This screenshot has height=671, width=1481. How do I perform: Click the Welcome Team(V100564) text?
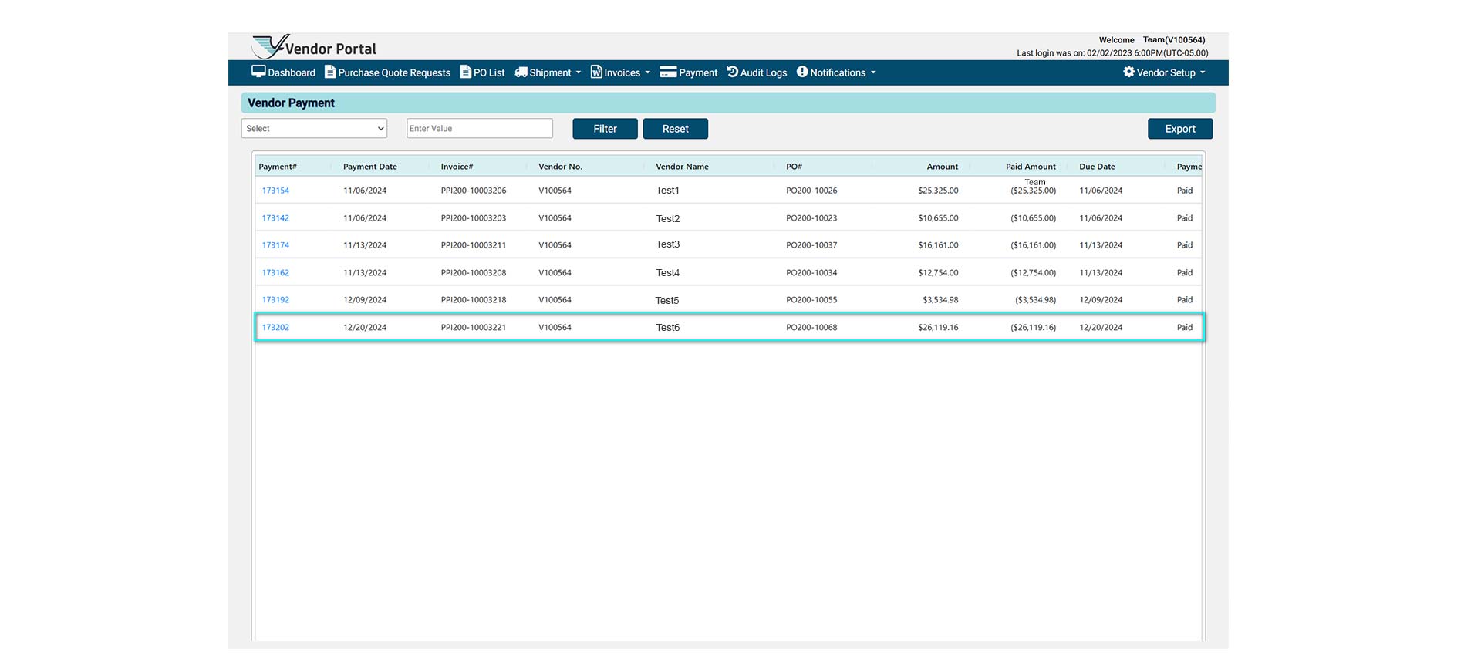tap(1152, 40)
